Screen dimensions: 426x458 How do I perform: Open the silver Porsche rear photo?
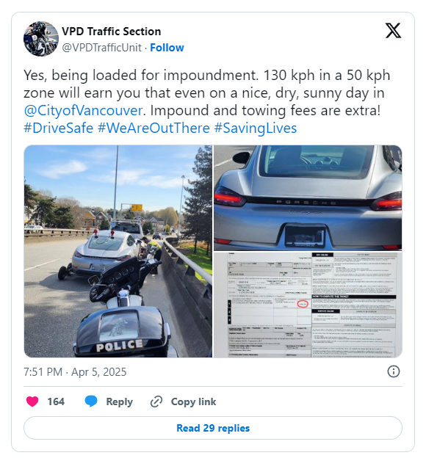[x=308, y=197]
